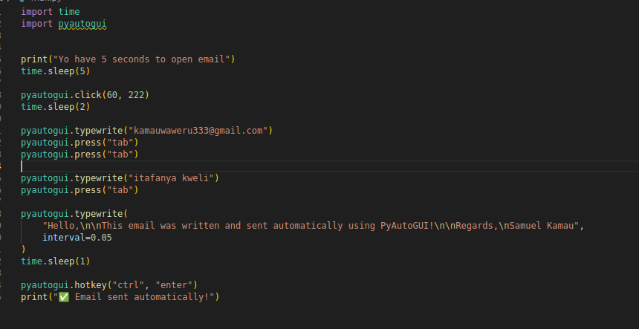Click 'Hello,' at the start of the message string
This screenshot has width=639, height=329.
click(x=64, y=226)
